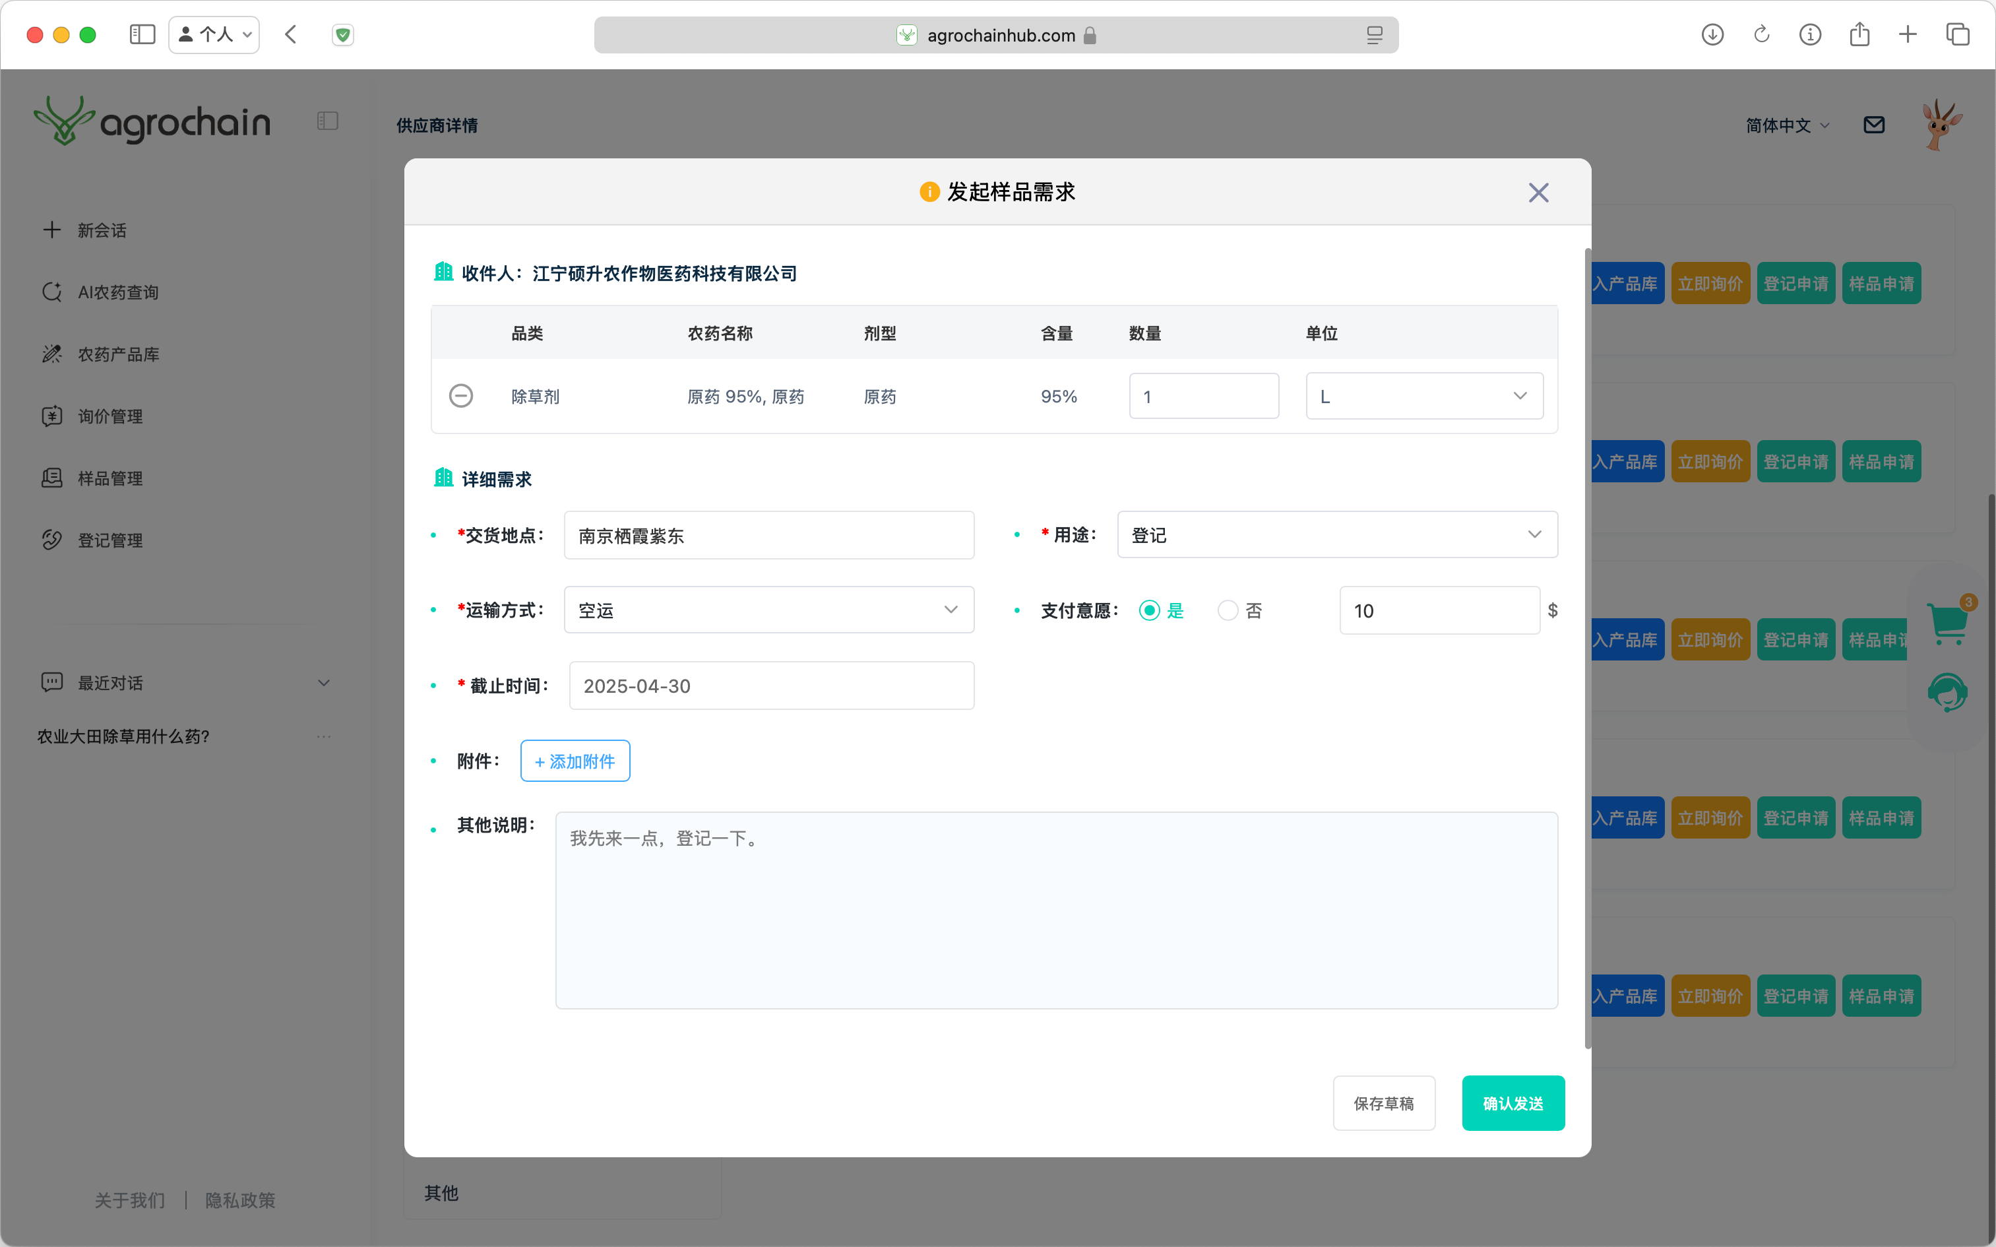
Task: Reload the page in Safari
Action: pos(1761,34)
